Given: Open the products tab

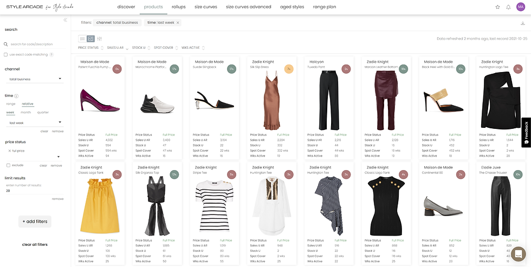Looking at the screenshot, I should coord(153,6).
